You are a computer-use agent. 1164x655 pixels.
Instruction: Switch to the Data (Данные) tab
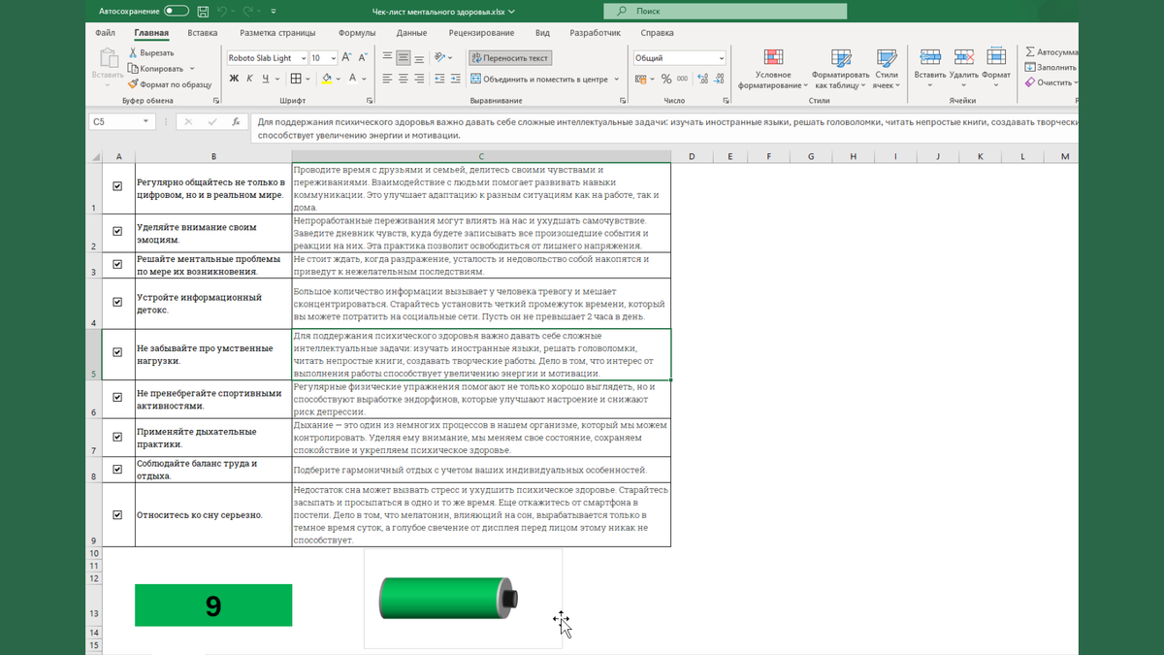[411, 32]
